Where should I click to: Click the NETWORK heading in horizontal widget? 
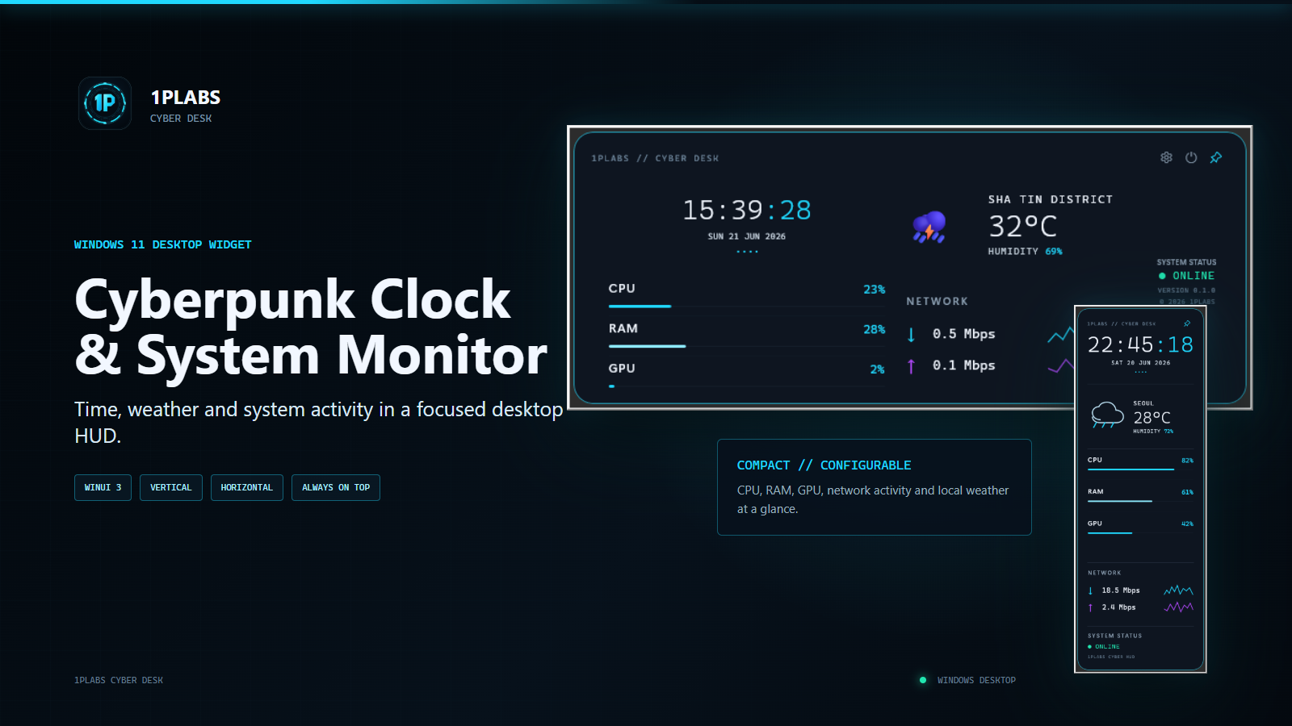click(x=938, y=301)
